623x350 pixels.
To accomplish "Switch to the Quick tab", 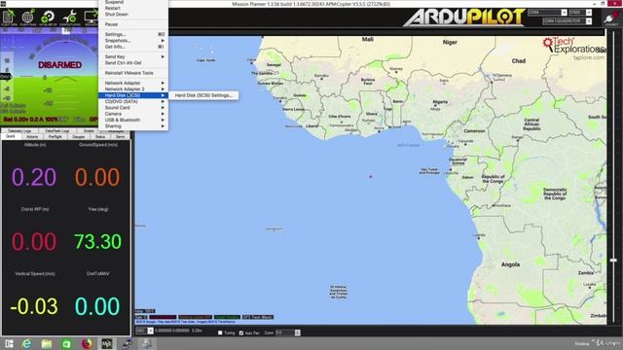I will 11,136.
